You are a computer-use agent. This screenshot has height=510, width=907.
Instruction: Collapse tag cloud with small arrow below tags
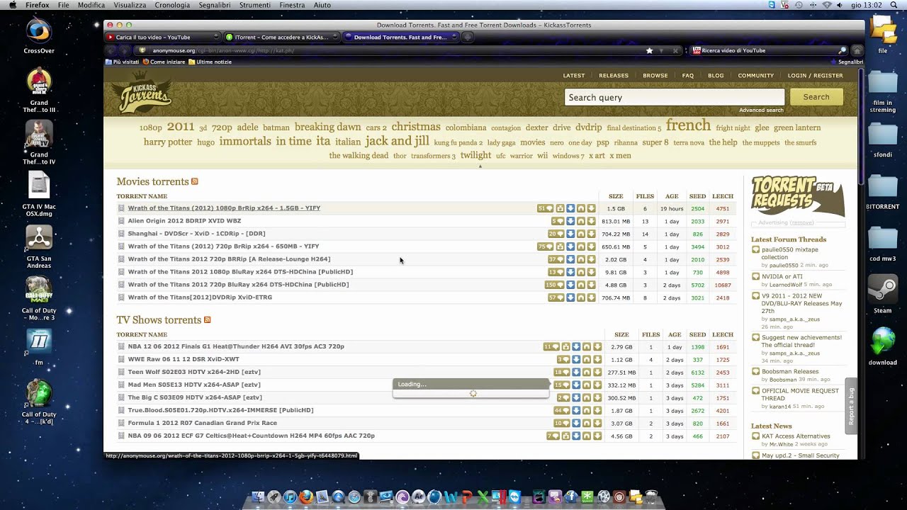coord(480,166)
